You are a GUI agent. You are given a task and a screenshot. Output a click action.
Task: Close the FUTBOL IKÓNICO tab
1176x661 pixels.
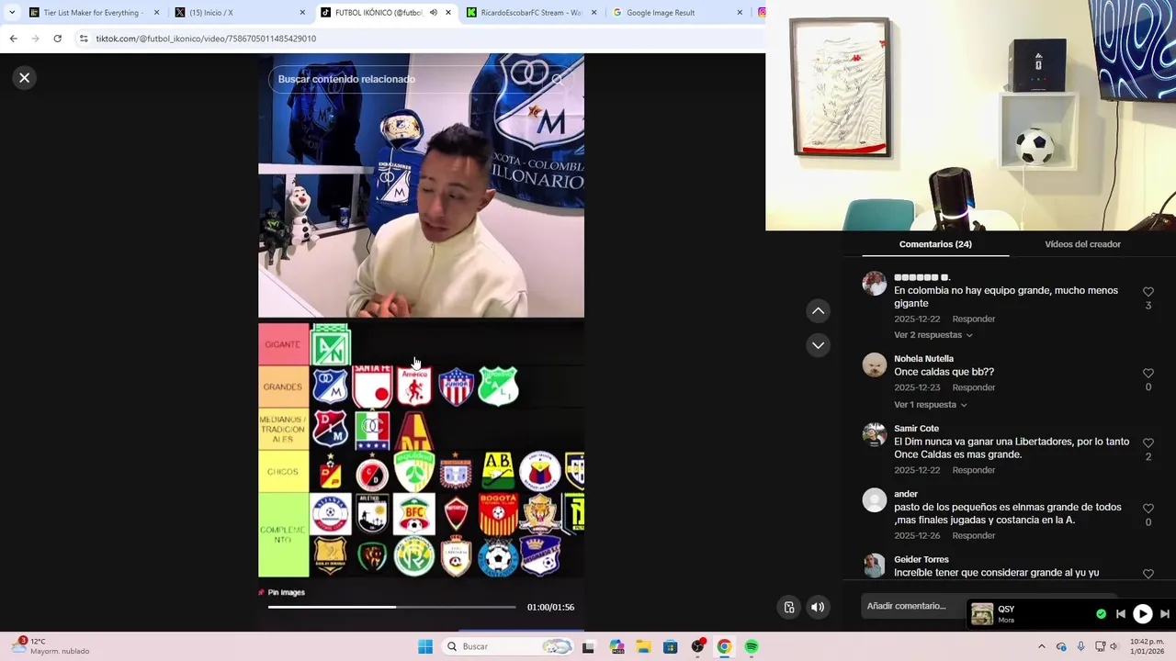pos(448,13)
